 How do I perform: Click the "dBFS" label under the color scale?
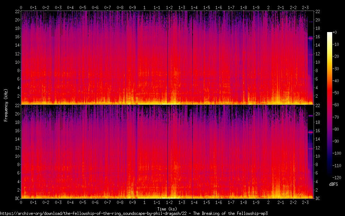[333, 185]
